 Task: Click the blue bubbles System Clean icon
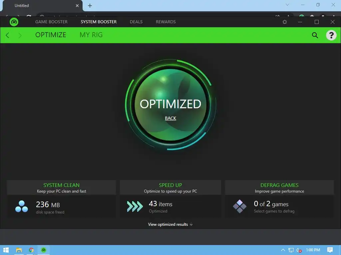22,207
